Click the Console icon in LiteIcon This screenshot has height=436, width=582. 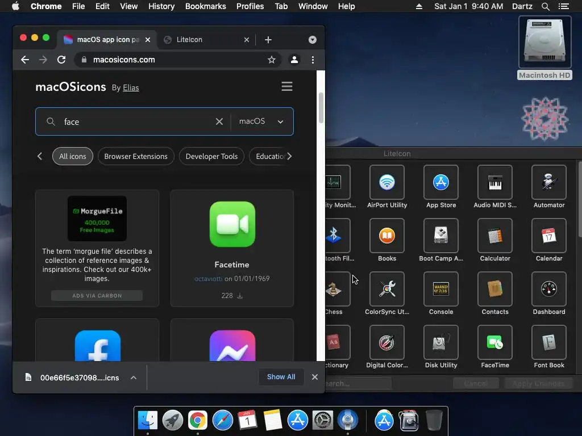(x=441, y=289)
